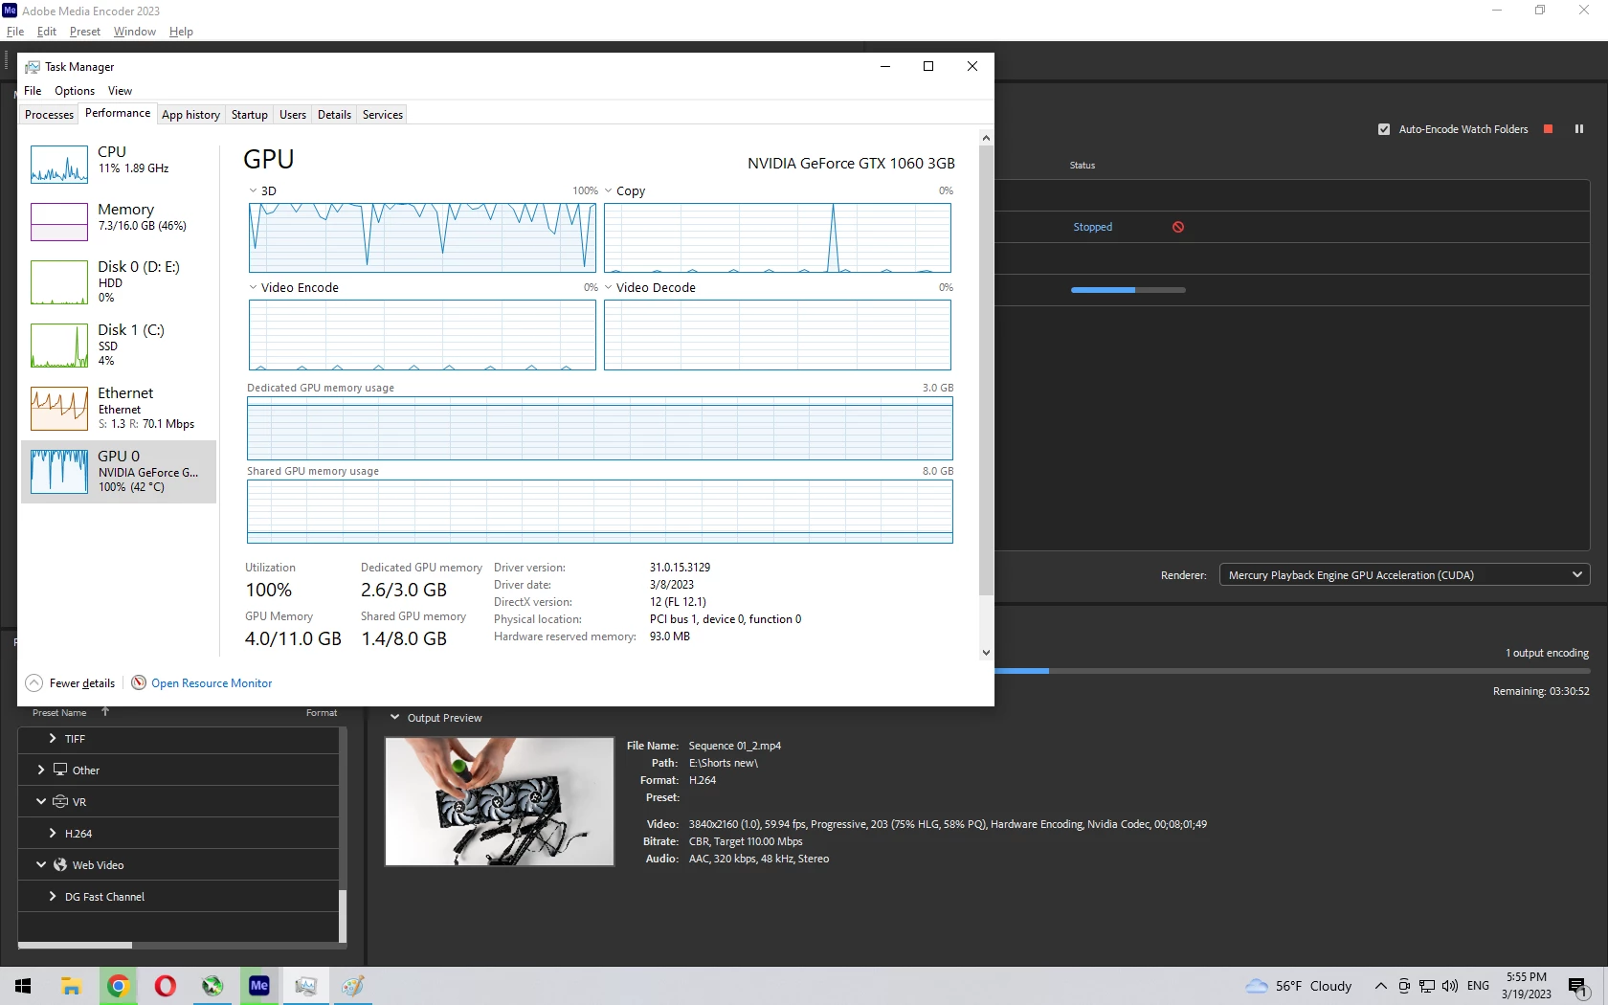Open the Video Decode graph dropdown
Viewport: 1608px width, 1005px height.
[x=609, y=287]
